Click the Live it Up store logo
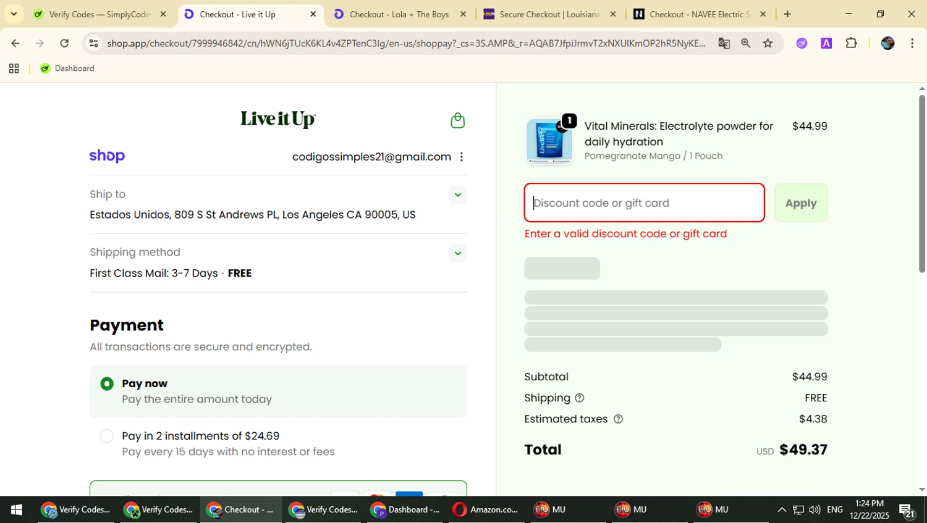This screenshot has width=927, height=523. click(x=278, y=119)
